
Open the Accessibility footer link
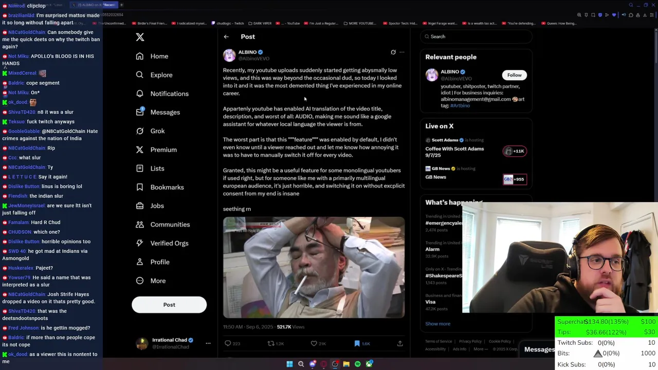[x=435, y=349]
